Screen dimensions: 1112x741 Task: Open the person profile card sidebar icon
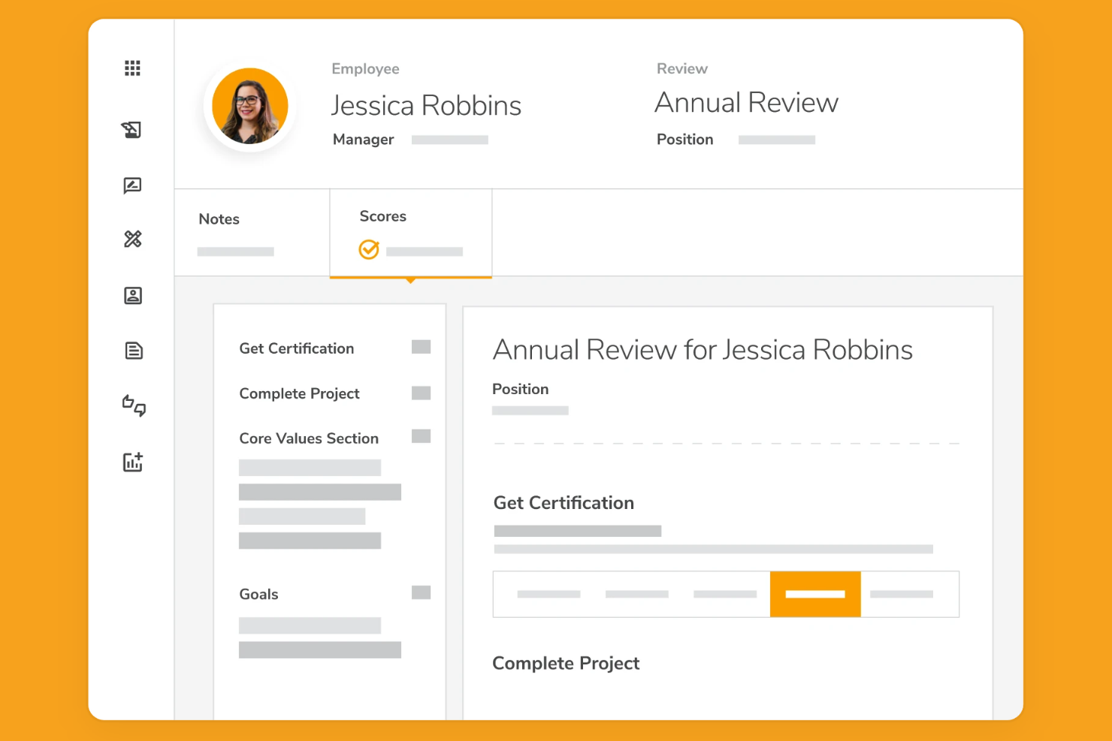click(x=132, y=296)
